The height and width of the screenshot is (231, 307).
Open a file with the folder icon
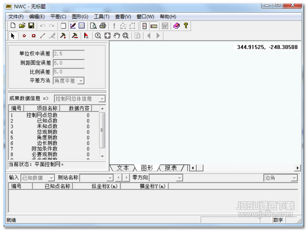click(22, 26)
